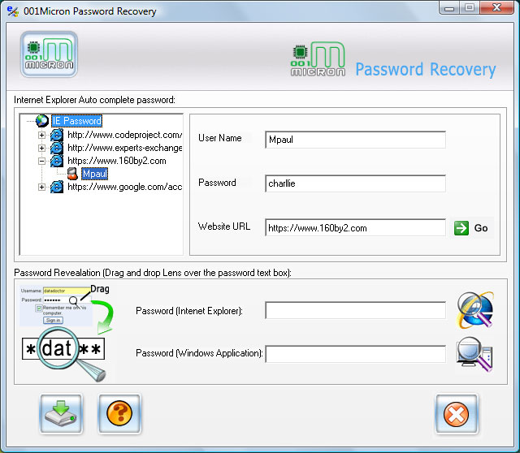Select https://www.160by2.com tree row
The width and height of the screenshot is (520, 453).
pos(117,161)
